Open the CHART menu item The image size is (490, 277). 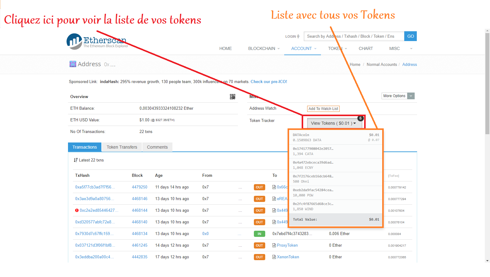pyautogui.click(x=366, y=48)
